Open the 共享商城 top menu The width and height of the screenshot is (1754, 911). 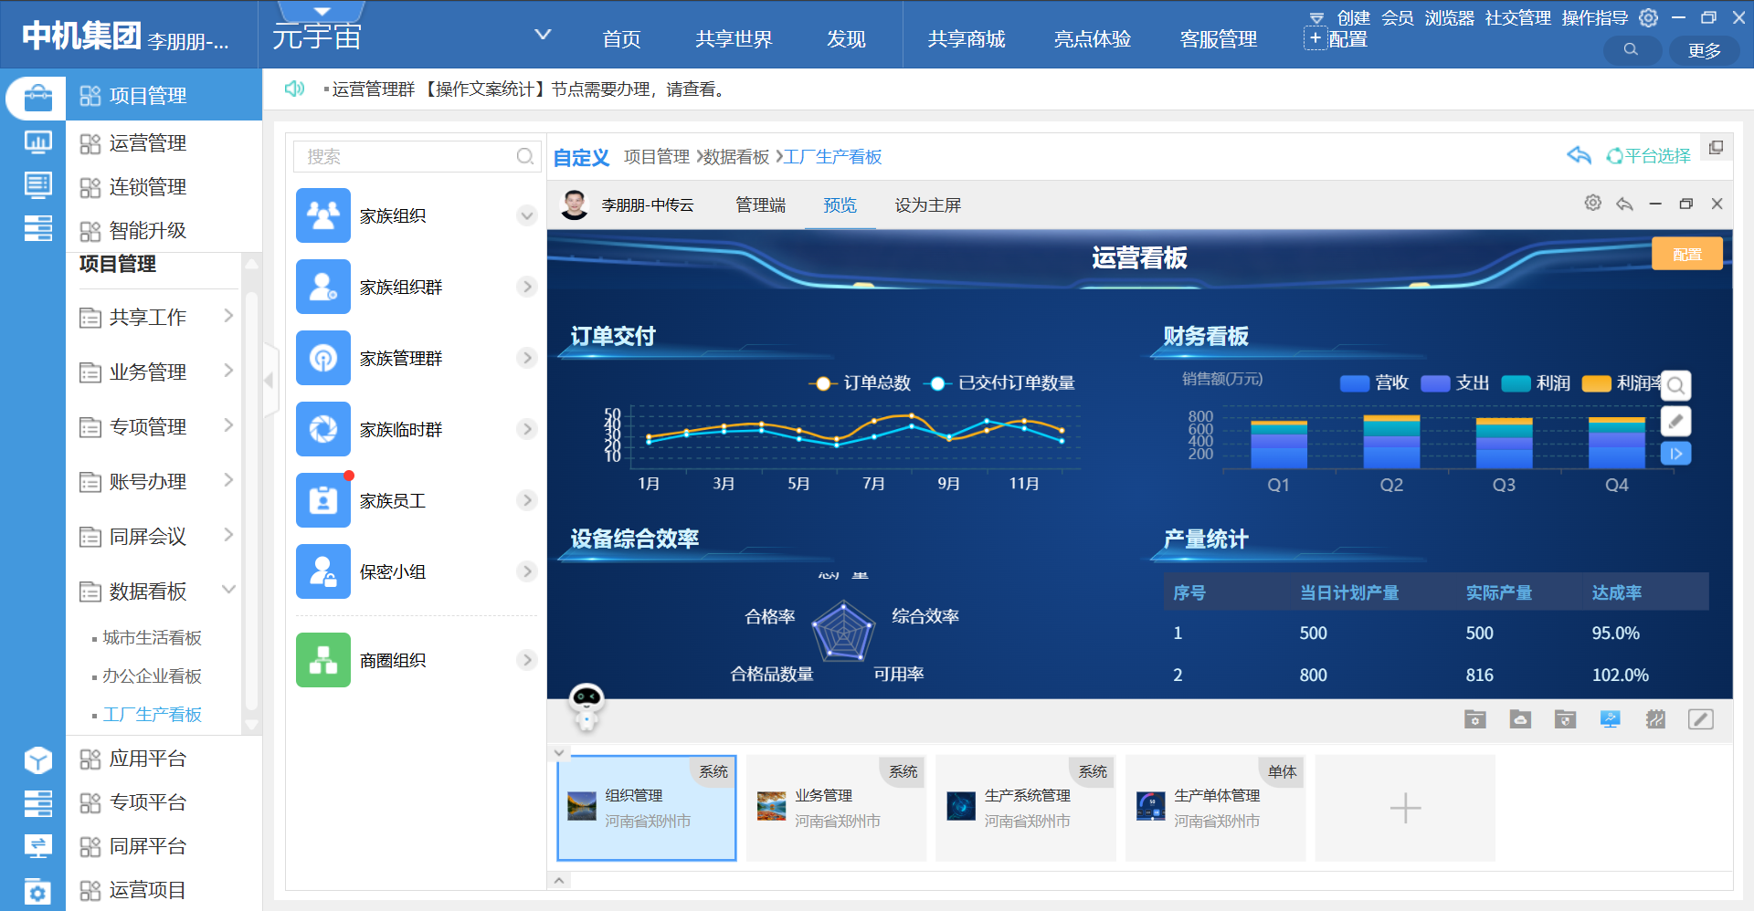click(x=966, y=39)
